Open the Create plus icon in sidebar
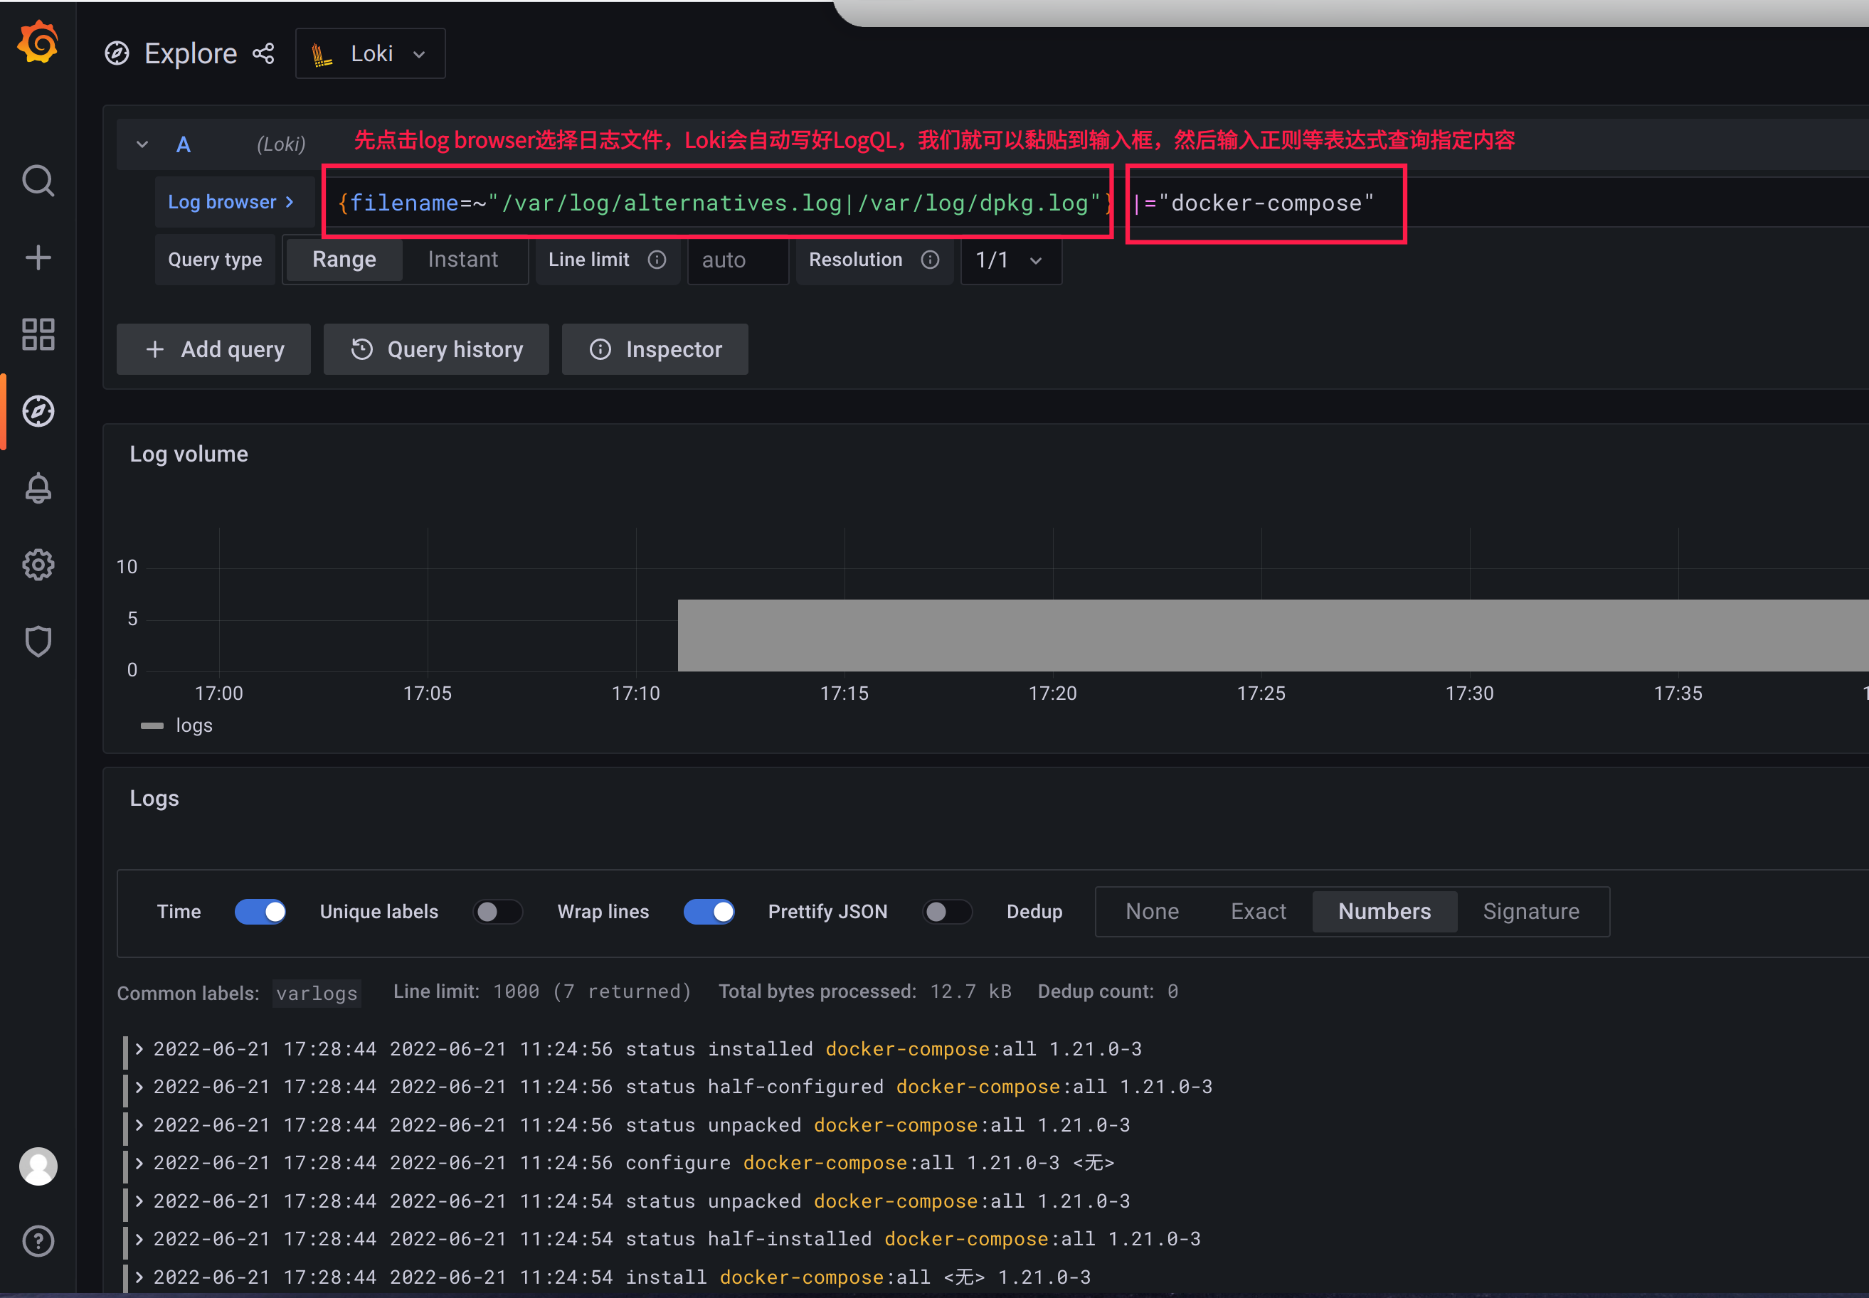 tap(38, 257)
